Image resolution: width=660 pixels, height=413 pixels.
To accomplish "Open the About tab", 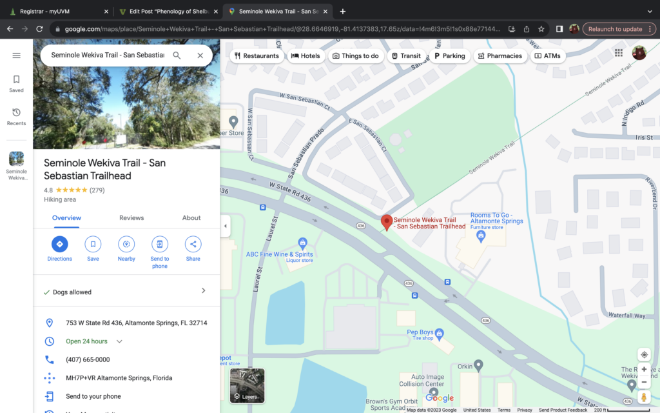I will [x=191, y=218].
